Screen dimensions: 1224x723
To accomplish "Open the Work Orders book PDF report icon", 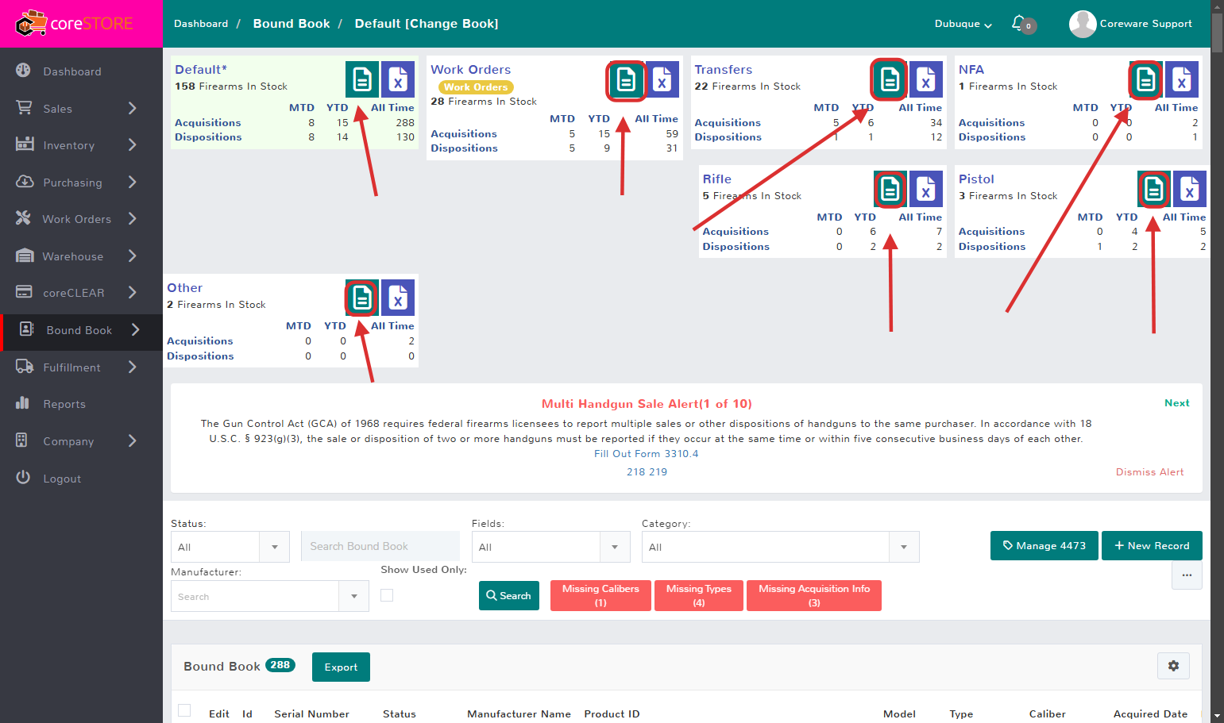I will coord(626,79).
